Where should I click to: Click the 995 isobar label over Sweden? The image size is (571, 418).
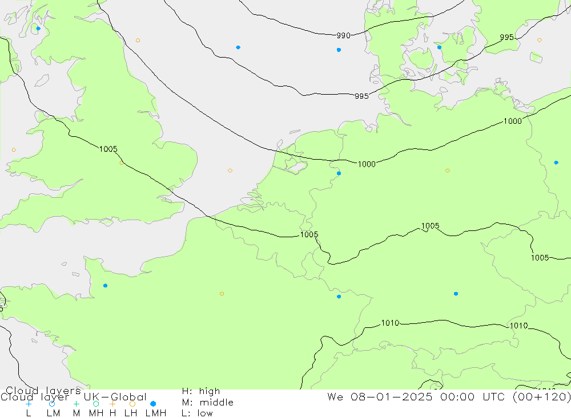(x=506, y=37)
